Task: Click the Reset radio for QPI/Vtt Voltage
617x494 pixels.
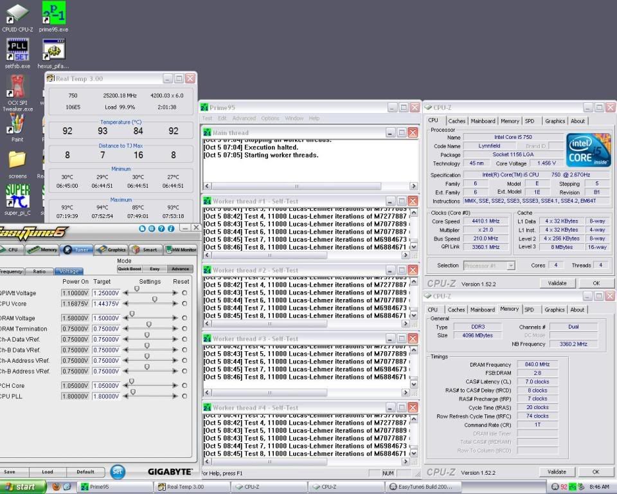Action: [184, 293]
